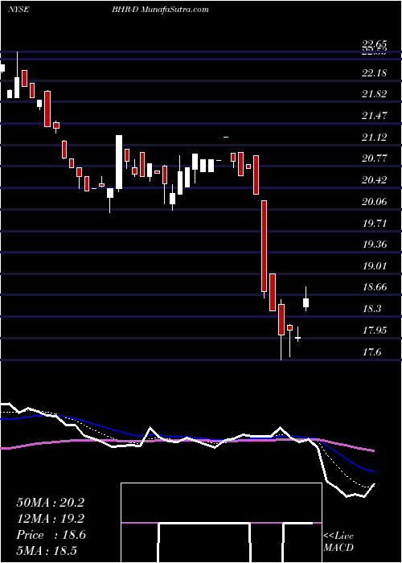Select the 21.82 price level label
This screenshot has height=563, width=402.
[x=375, y=94]
